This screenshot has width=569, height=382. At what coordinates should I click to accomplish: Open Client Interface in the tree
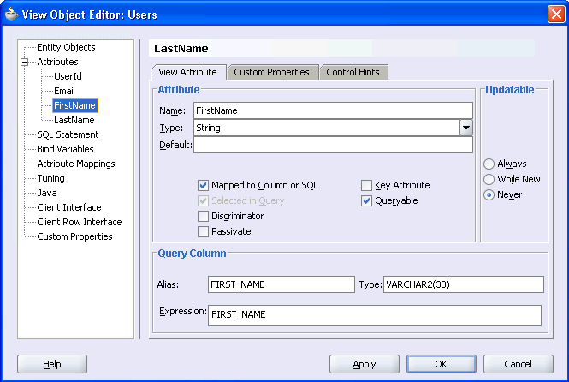[x=69, y=207]
